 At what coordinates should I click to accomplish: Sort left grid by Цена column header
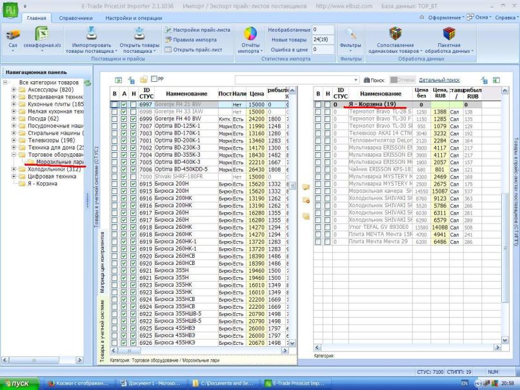pyautogui.click(x=257, y=93)
